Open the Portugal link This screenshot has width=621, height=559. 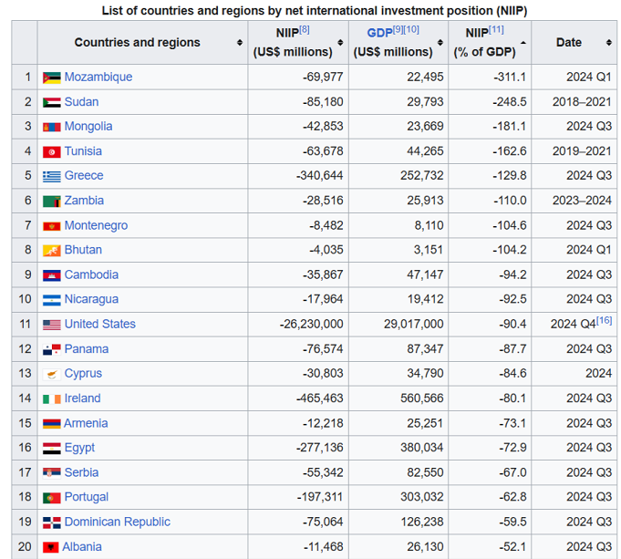87,497
